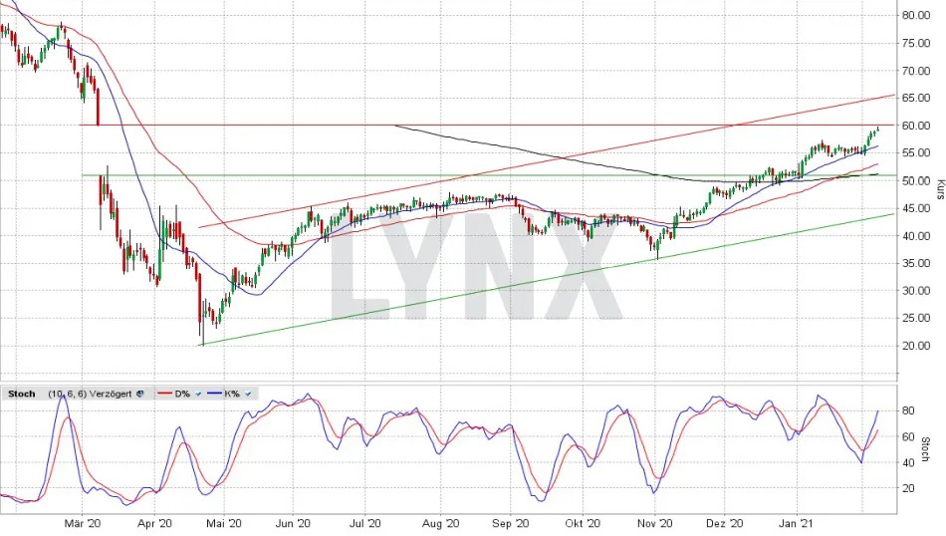This screenshot has height=536, width=946.
Task: Click the blue K% legend line swatch
Action: 215,394
